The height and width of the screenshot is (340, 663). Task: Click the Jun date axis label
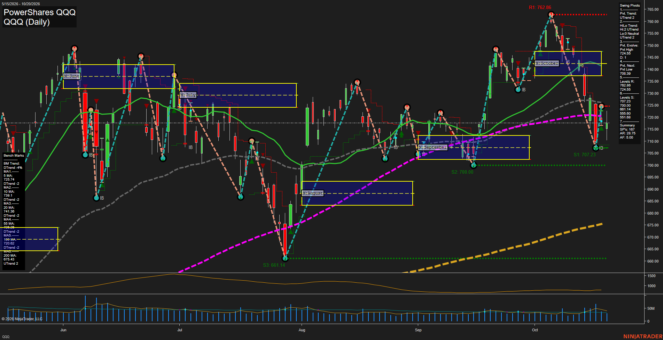63,330
